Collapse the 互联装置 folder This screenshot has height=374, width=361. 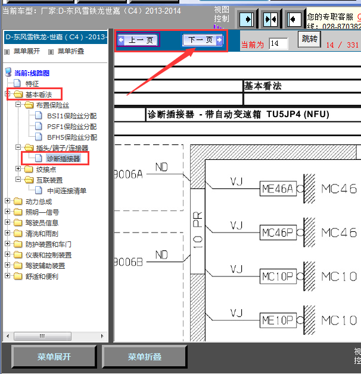[x=18, y=180]
